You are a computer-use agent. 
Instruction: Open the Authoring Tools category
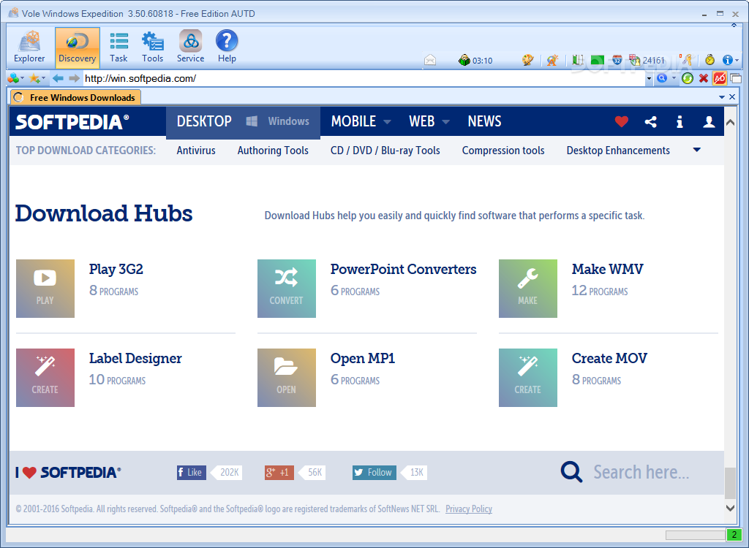[273, 151]
